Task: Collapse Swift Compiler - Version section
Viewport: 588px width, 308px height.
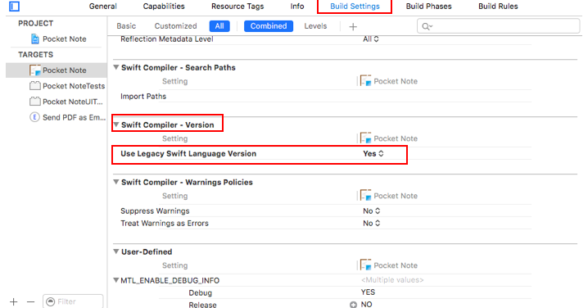Action: coord(116,125)
